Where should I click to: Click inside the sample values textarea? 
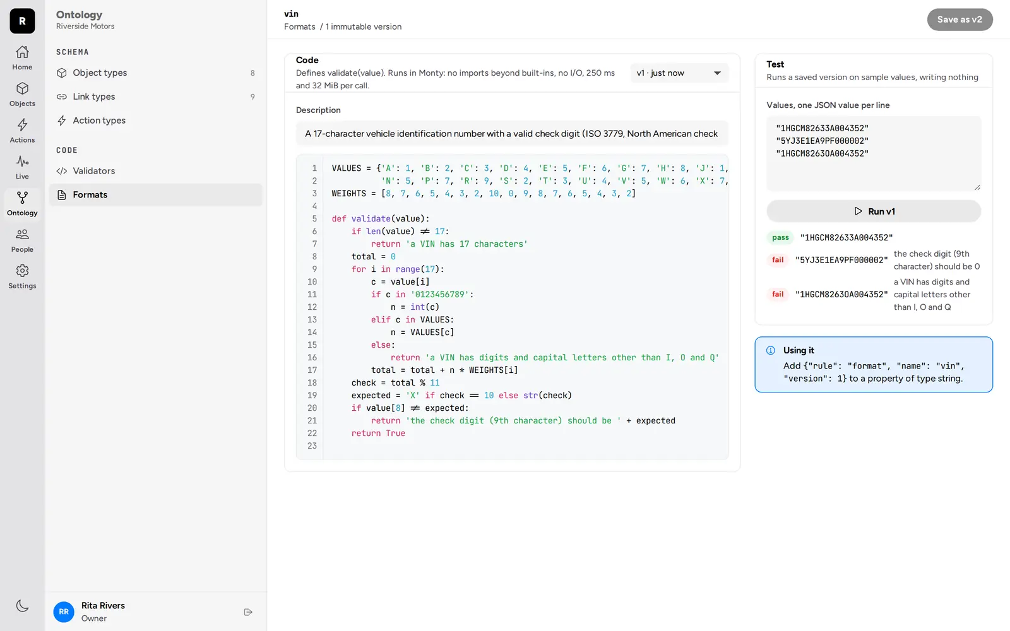click(874, 153)
